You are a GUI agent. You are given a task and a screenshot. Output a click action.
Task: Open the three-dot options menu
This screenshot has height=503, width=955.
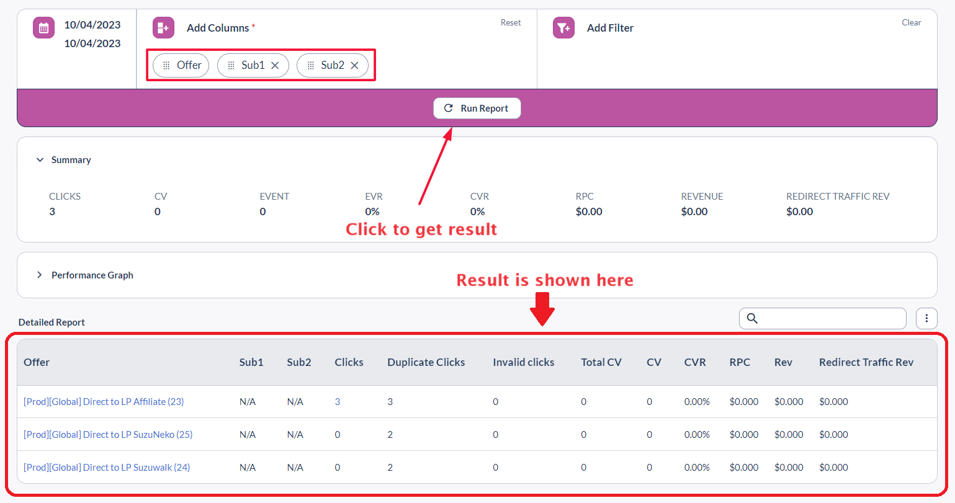[926, 318]
